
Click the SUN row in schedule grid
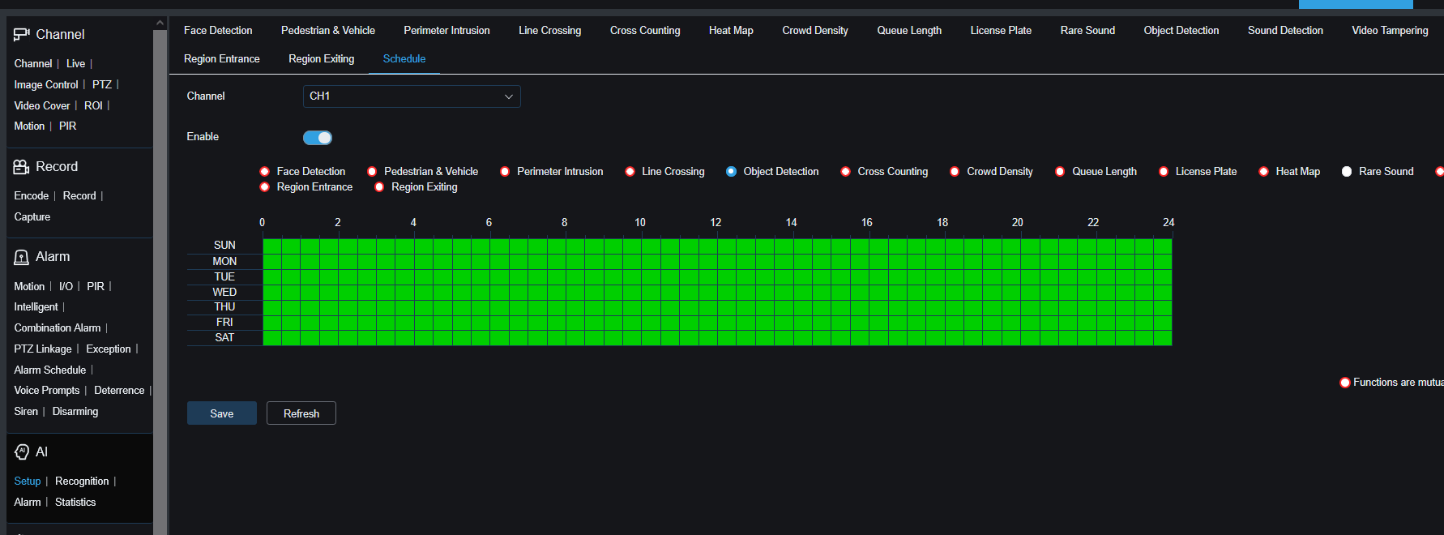(717, 246)
